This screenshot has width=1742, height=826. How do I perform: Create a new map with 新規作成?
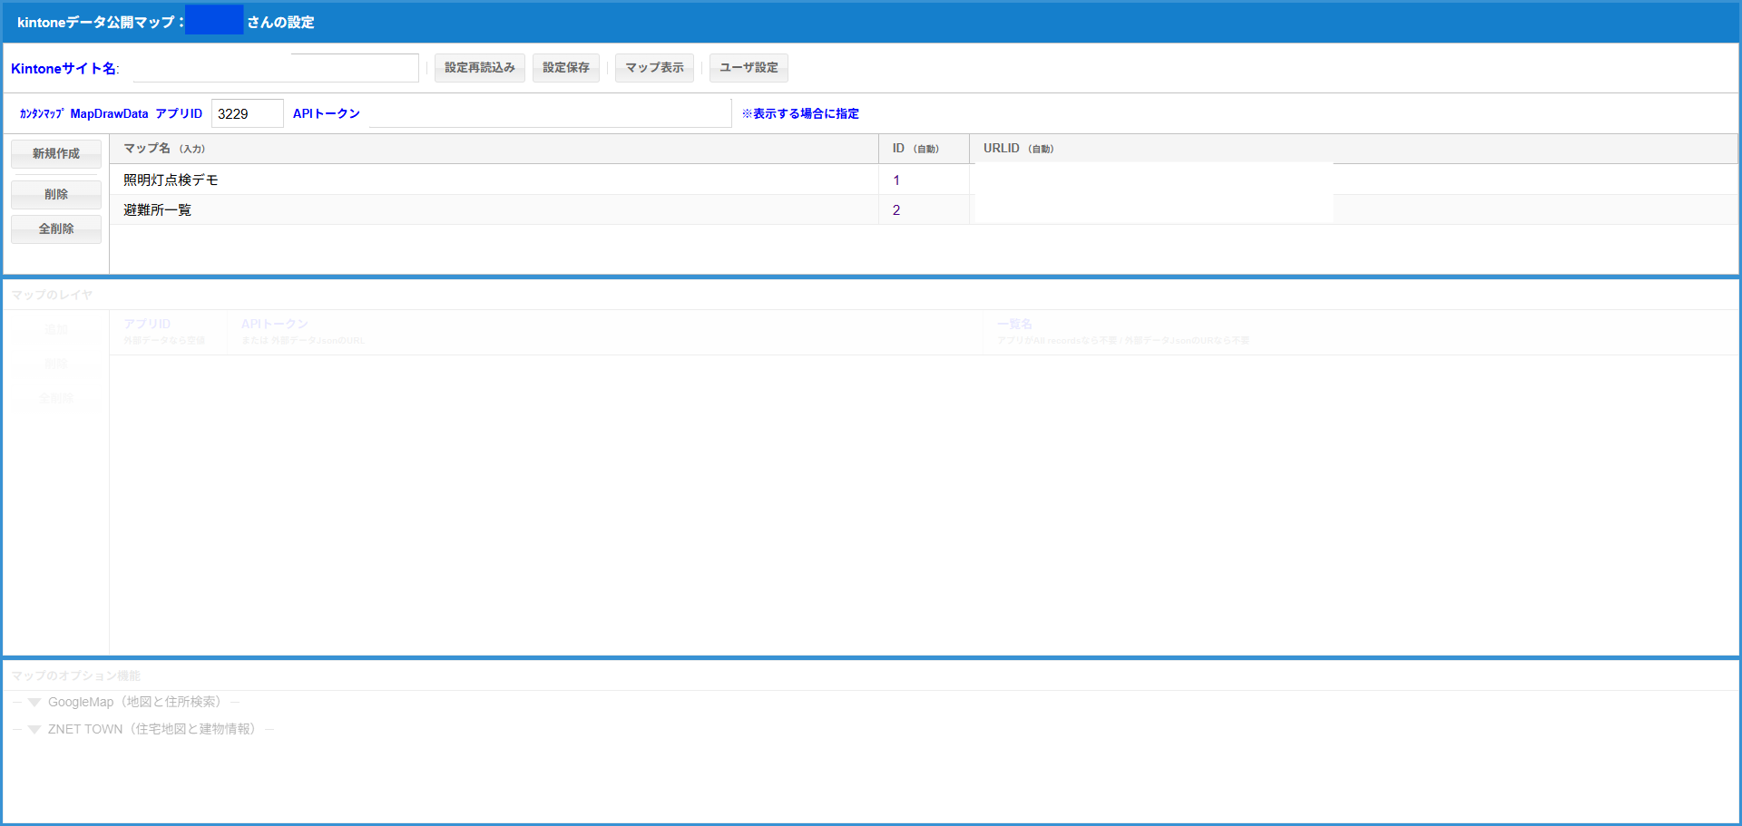pyautogui.click(x=56, y=154)
